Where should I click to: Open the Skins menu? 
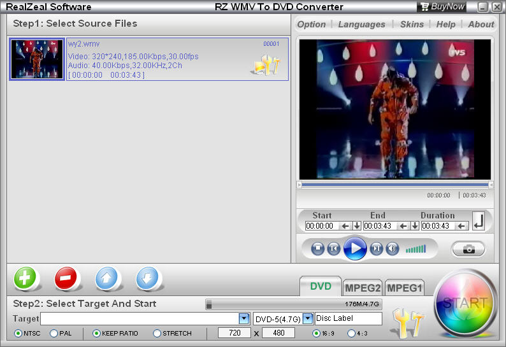pos(412,24)
